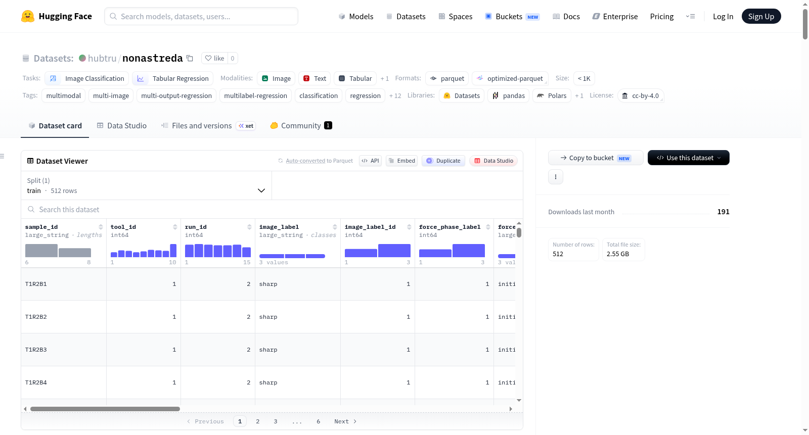Click the Hugging Face logo icon
This screenshot has height=435, width=809.
(x=28, y=16)
